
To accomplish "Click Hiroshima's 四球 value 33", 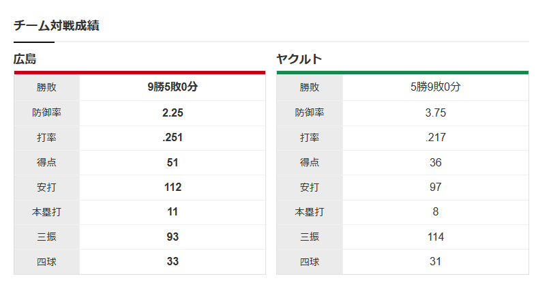I will (173, 261).
